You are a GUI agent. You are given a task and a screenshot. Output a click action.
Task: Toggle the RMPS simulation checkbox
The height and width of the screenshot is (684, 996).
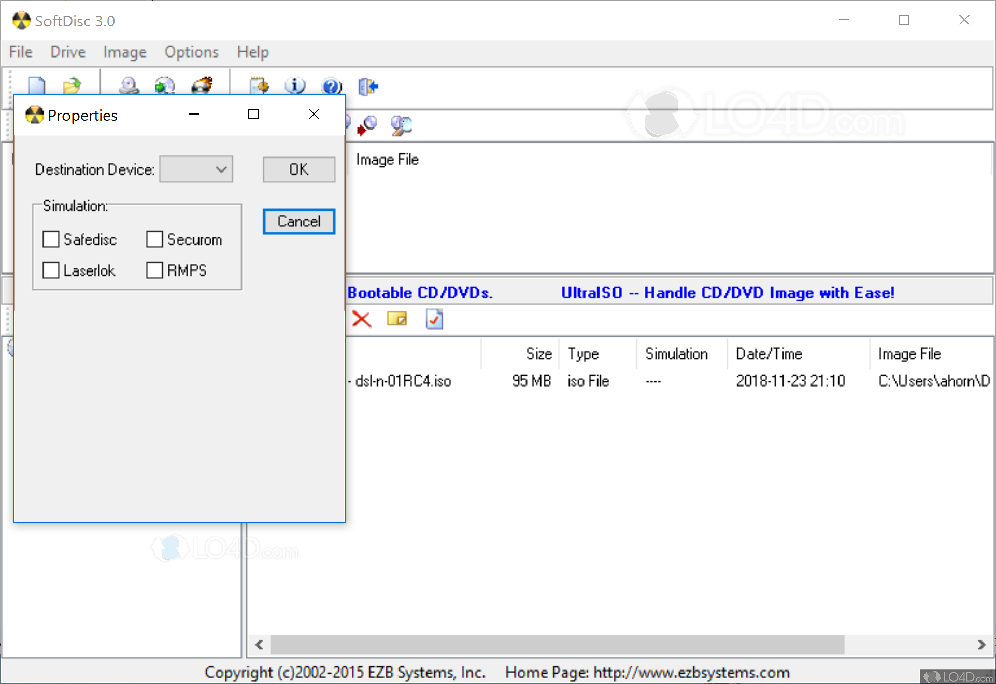154,270
